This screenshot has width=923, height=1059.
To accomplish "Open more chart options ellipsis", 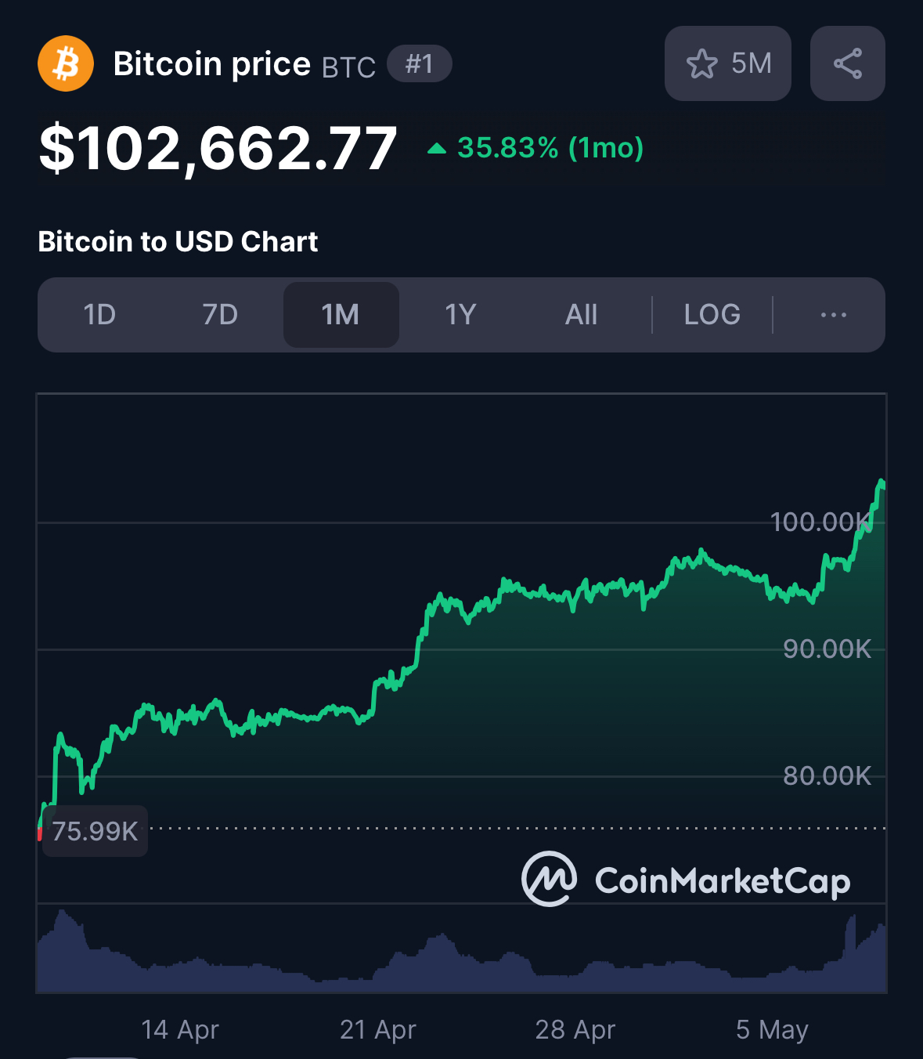I will coord(833,315).
